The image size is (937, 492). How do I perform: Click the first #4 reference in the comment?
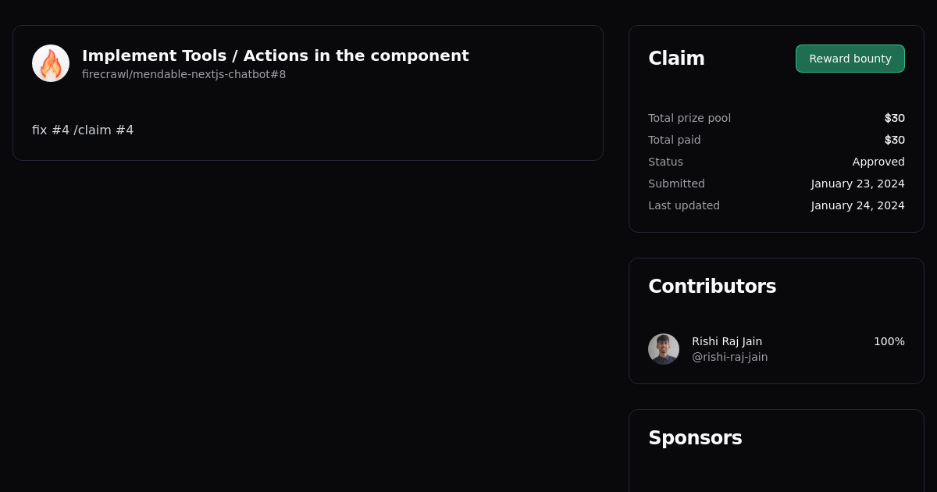(62, 130)
